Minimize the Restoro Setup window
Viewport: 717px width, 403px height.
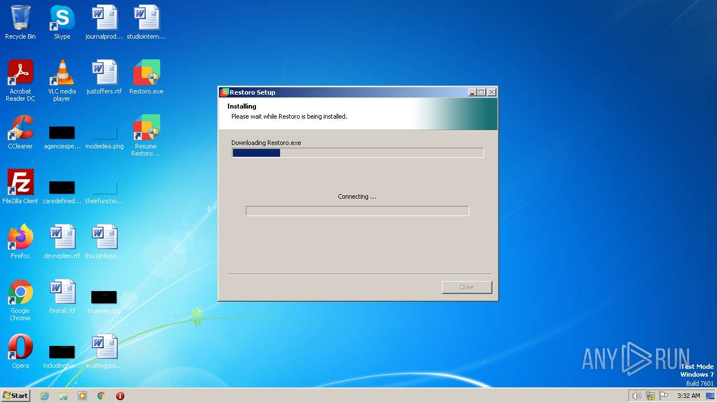point(472,92)
